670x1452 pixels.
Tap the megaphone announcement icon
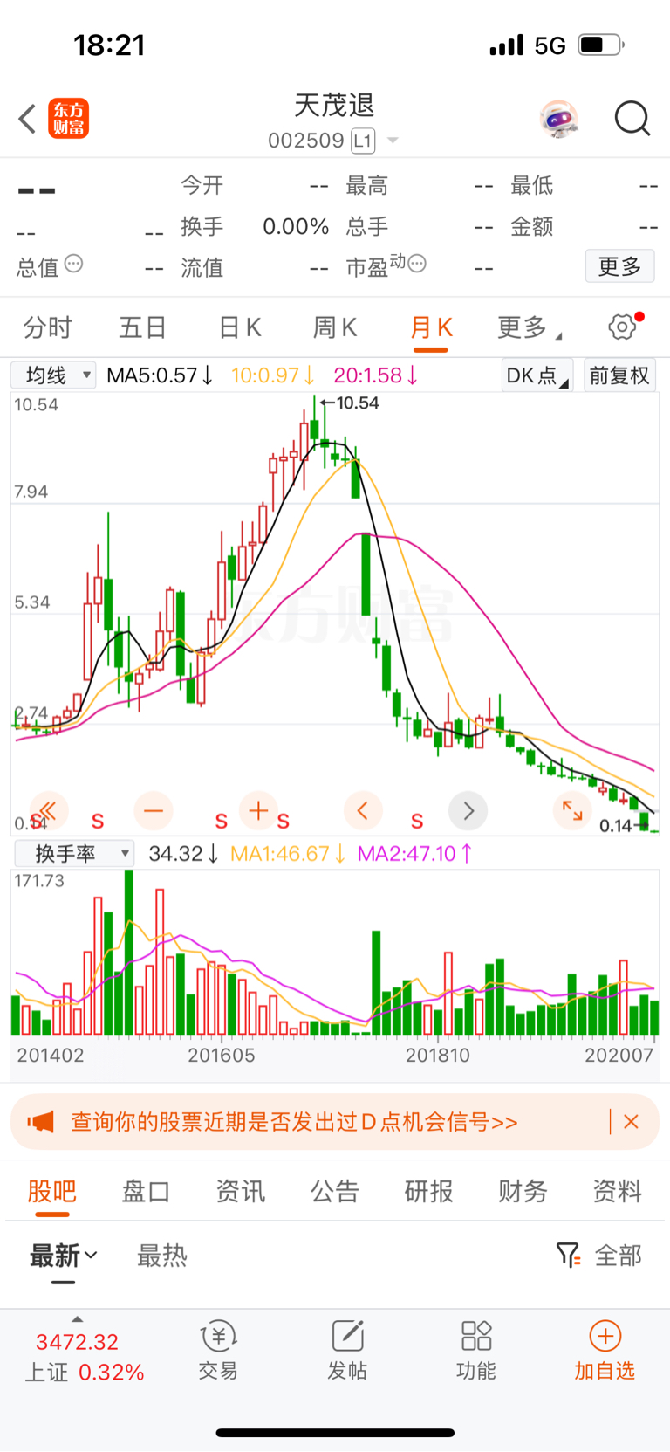point(40,1122)
